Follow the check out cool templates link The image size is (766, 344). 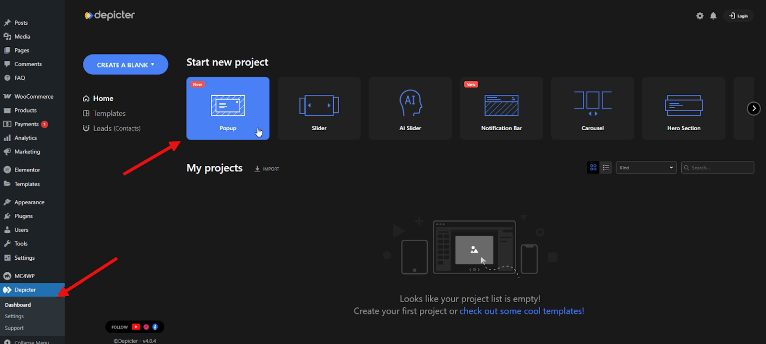[x=522, y=311]
